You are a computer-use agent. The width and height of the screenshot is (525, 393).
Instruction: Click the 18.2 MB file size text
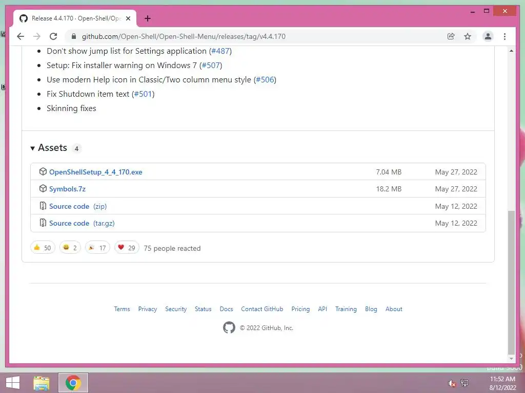click(x=389, y=189)
